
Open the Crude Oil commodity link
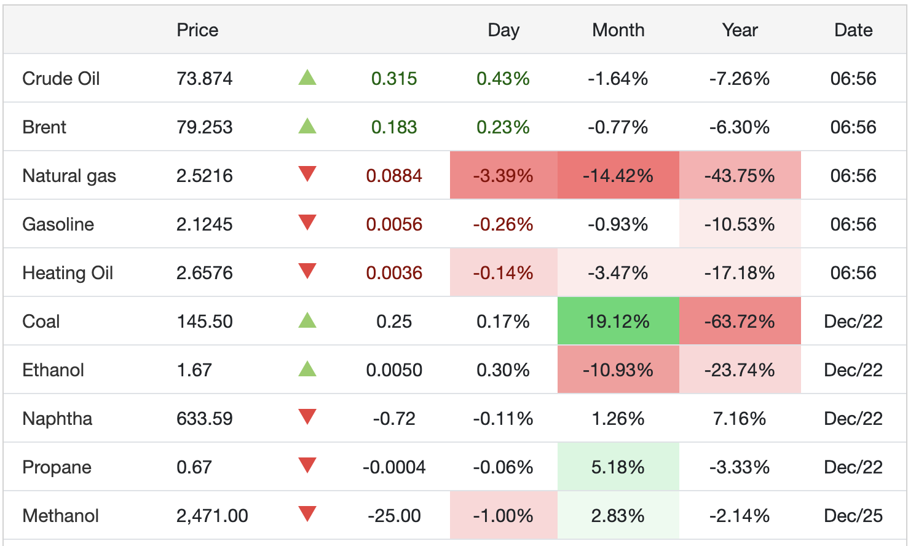click(61, 79)
